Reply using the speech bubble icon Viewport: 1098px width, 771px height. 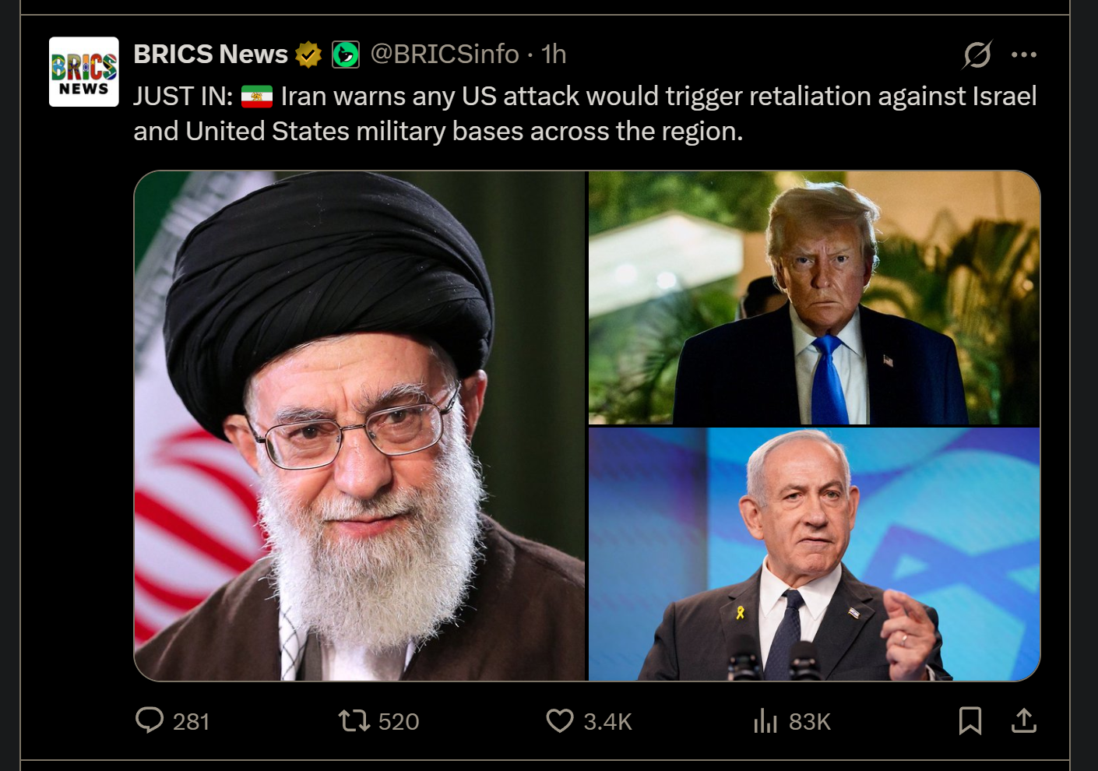150,720
